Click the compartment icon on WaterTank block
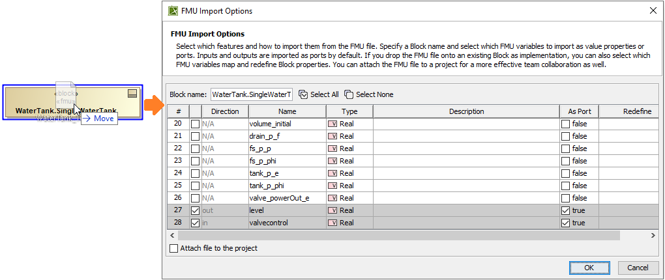 point(132,93)
